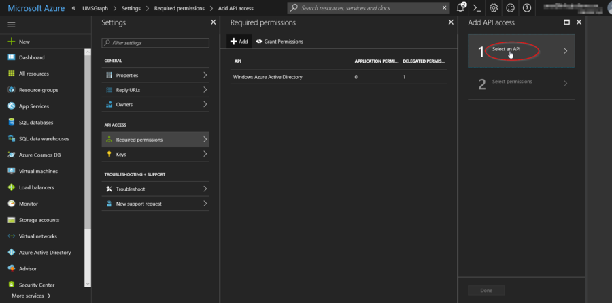The width and height of the screenshot is (612, 303).
Task: Click the Filter settings search box
Action: click(156, 43)
